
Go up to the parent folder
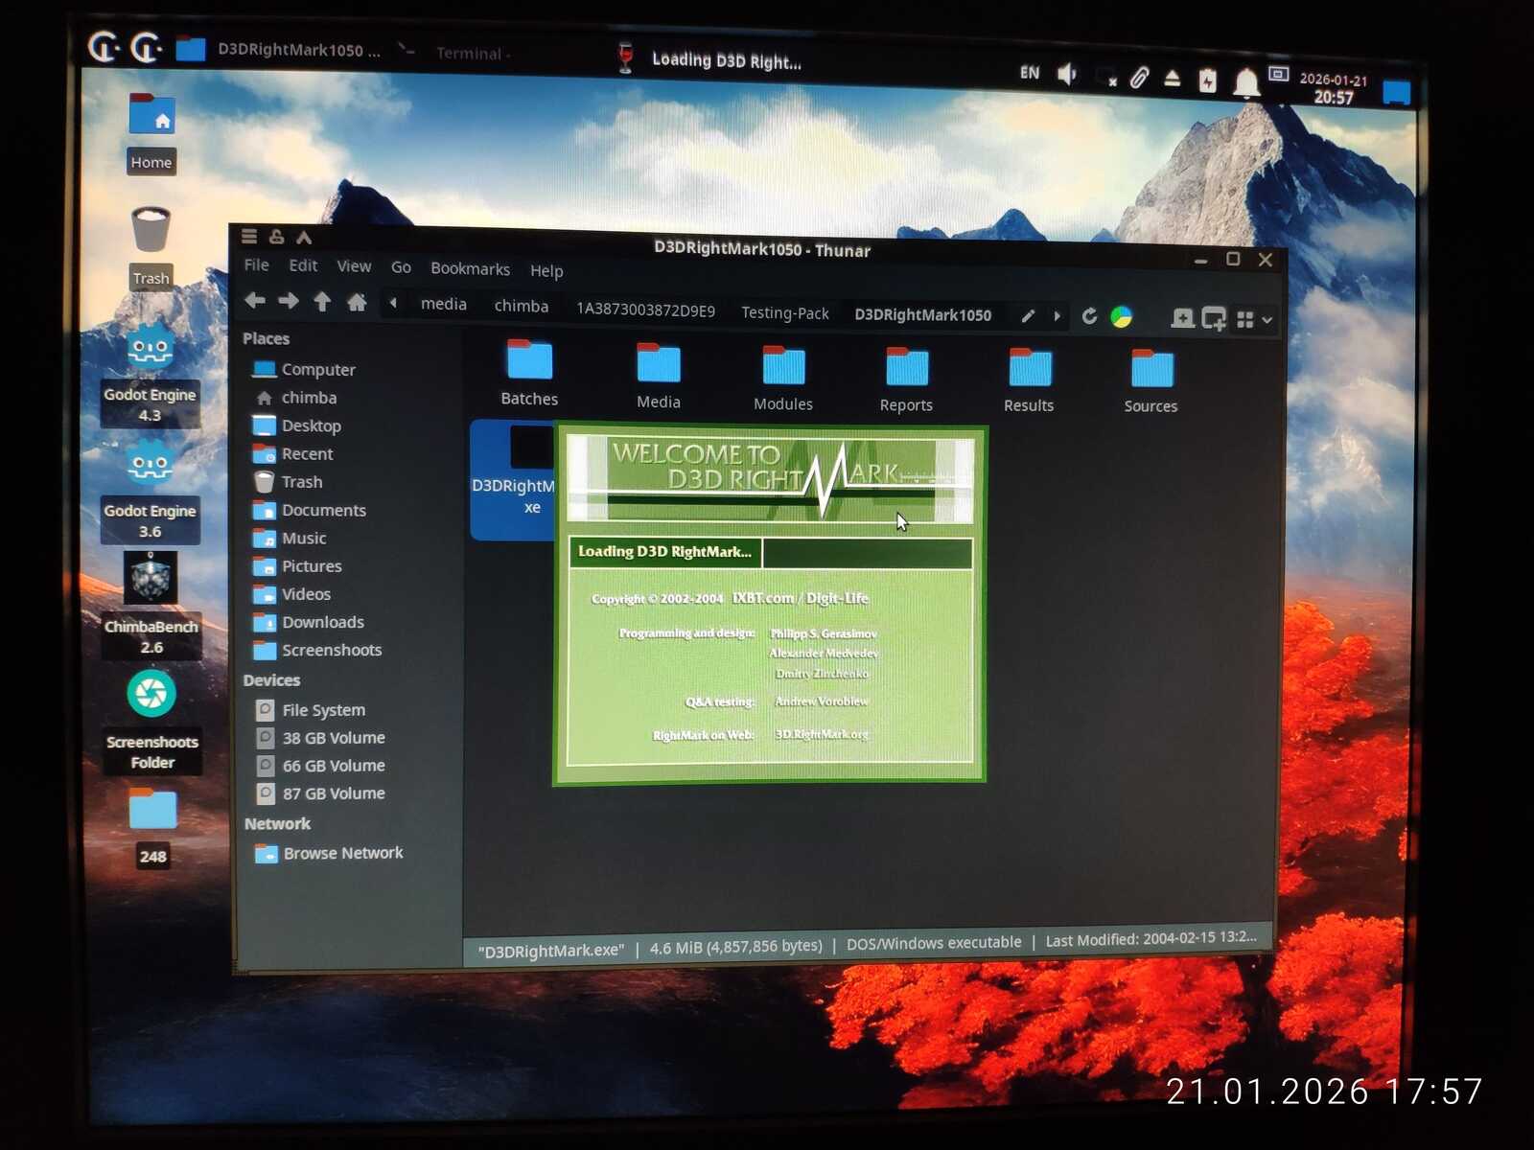tap(322, 302)
